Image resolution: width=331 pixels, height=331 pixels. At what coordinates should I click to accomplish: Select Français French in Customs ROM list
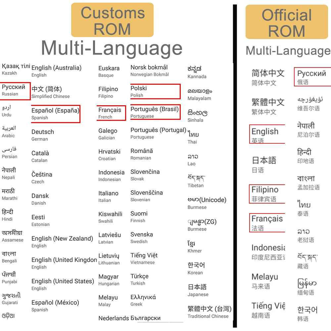point(110,113)
